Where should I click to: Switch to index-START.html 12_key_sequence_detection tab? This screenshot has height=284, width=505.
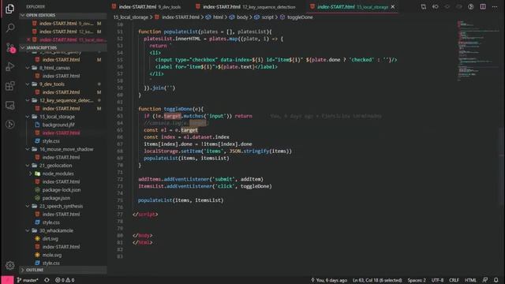point(246,7)
